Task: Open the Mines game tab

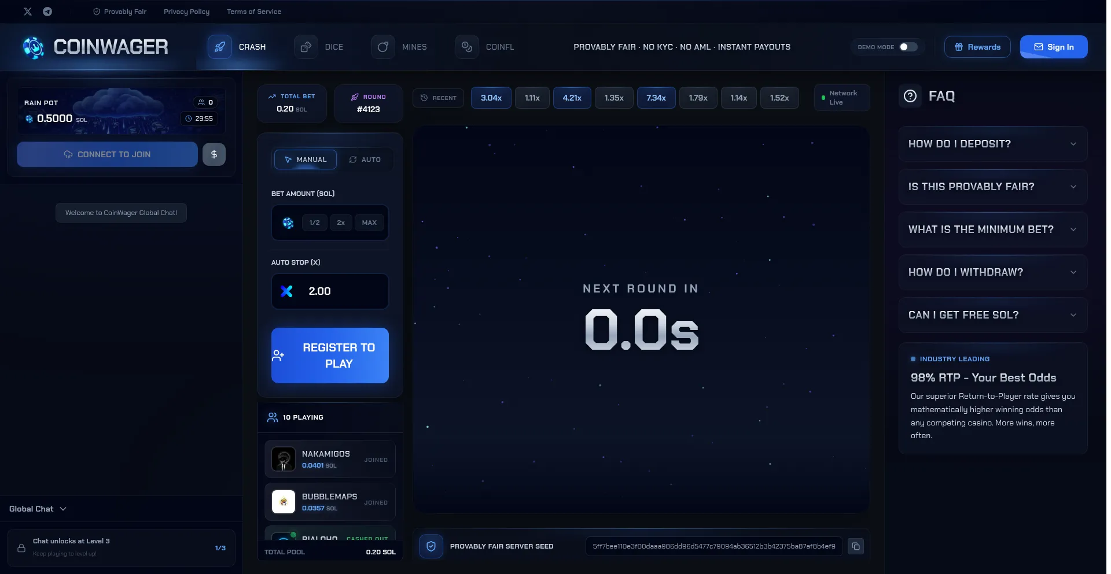Action: 400,47
